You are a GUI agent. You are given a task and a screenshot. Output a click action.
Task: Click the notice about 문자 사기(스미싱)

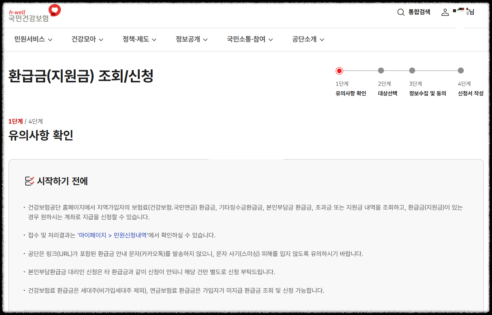195,254
